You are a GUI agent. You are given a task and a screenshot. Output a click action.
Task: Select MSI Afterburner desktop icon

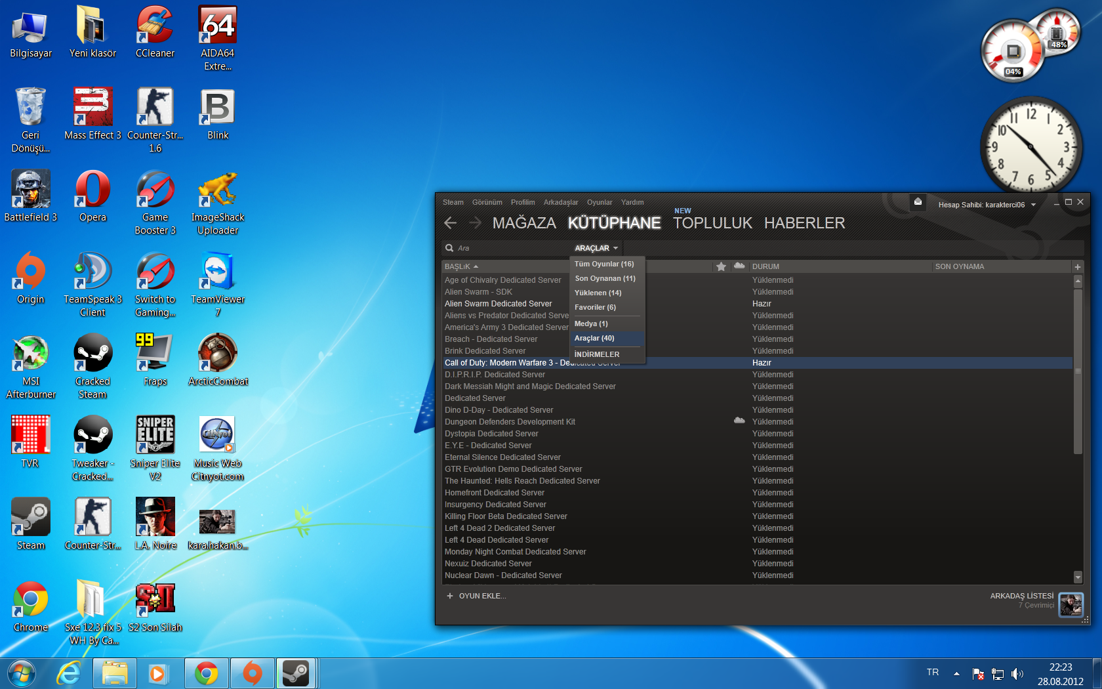pos(31,366)
